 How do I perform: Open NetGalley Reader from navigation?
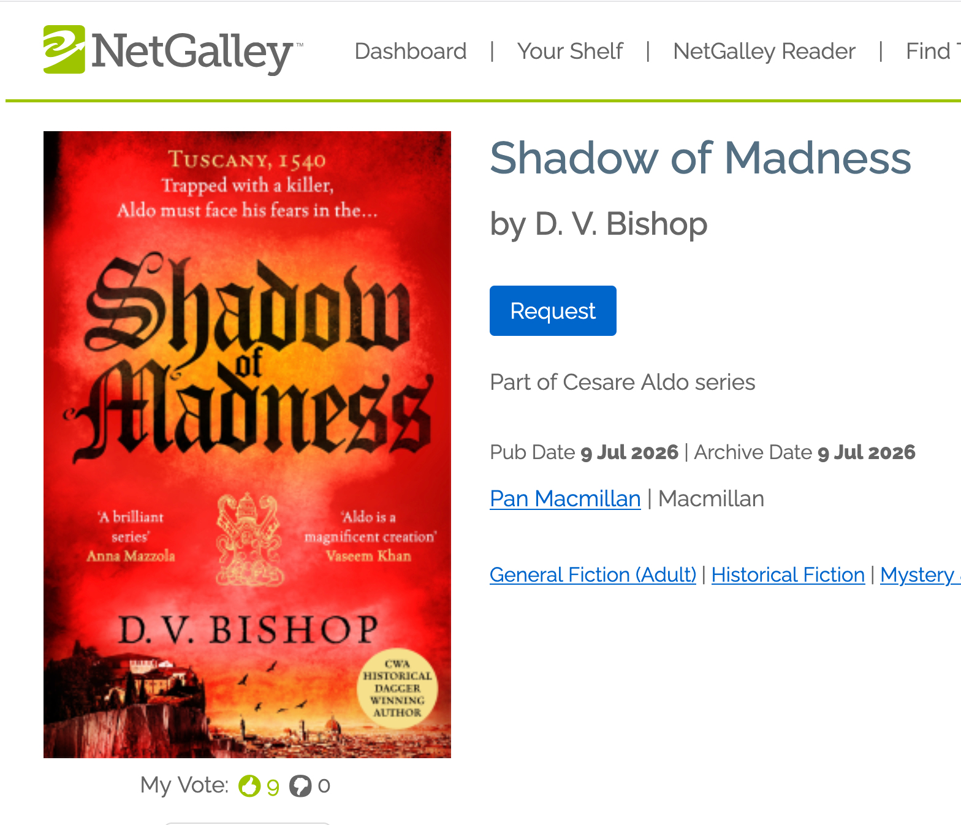pyautogui.click(x=764, y=51)
